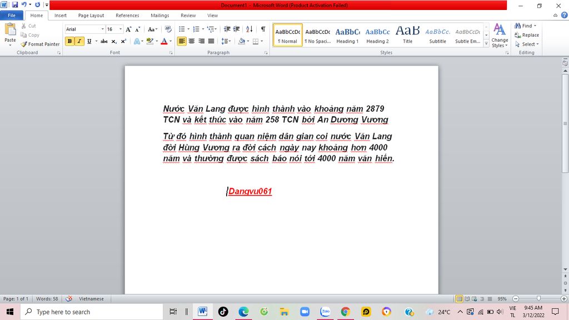Apply the No Spacing style
This screenshot has width=569, height=320.
(317, 35)
